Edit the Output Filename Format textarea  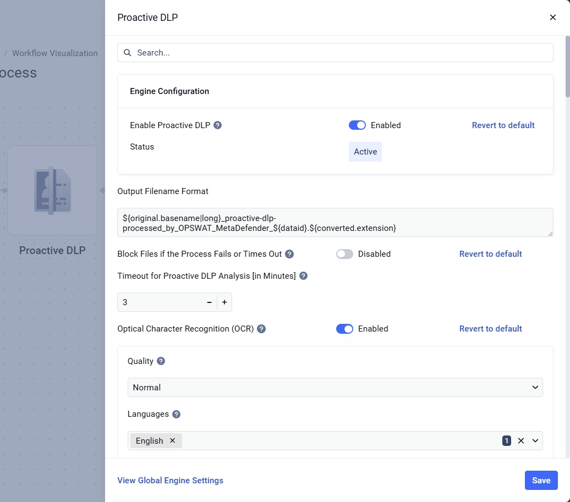click(335, 223)
